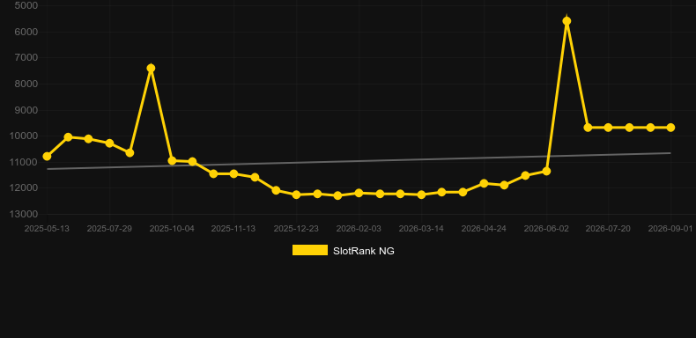Screen dimensions: 696x338
Task: Click the 8000 y-axis label
Action: pos(26,84)
